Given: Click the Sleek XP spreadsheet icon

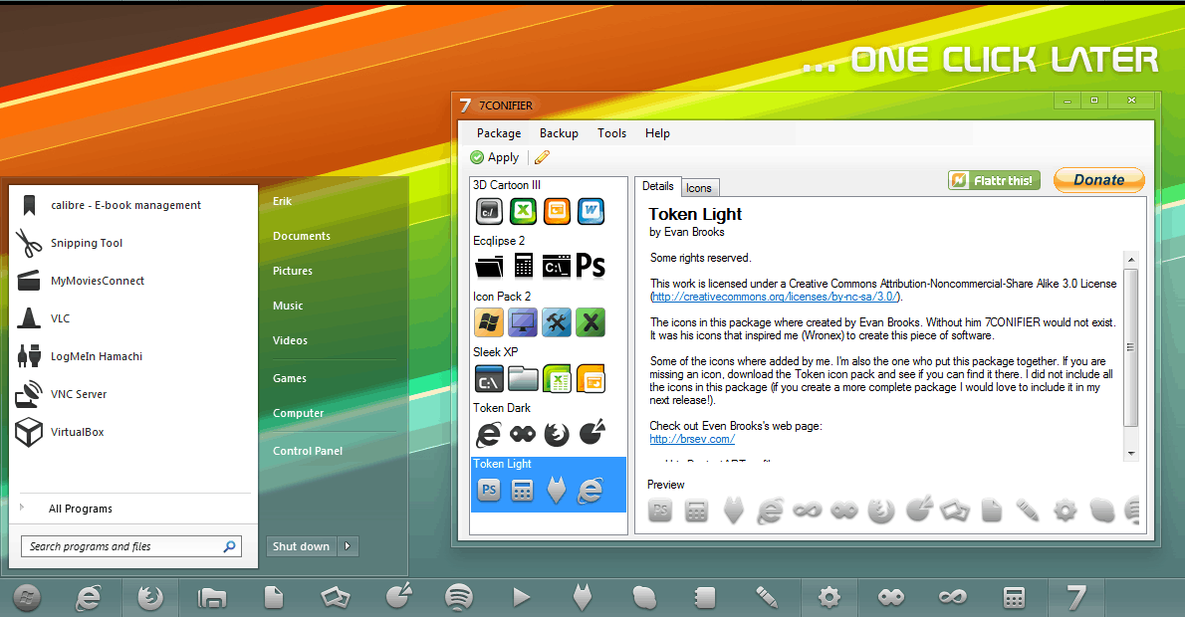Looking at the screenshot, I should [x=557, y=378].
